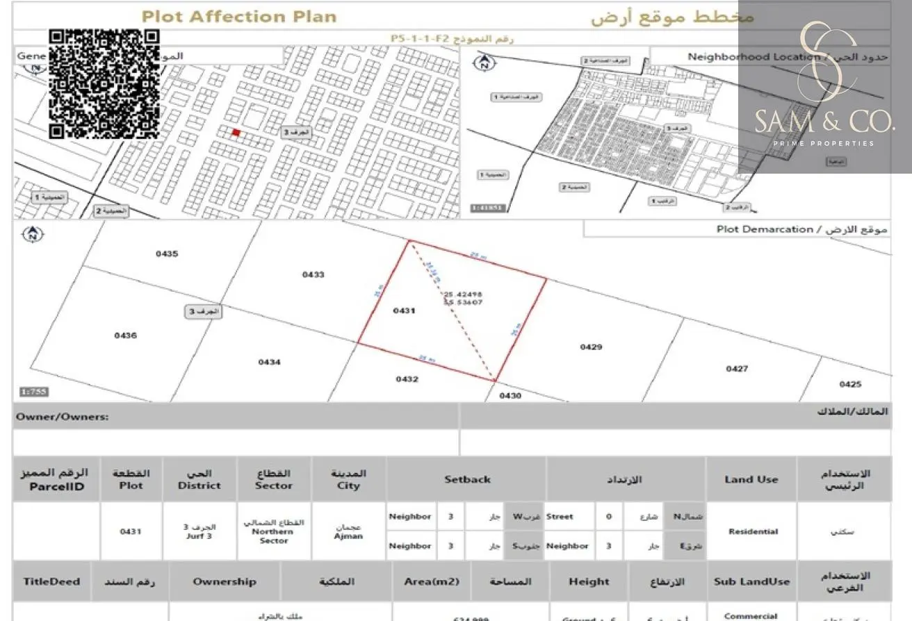Image resolution: width=912 pixels, height=621 pixels.
Task: Click the 'الرقايب 1' label in neighborhood map
Action: [663, 201]
